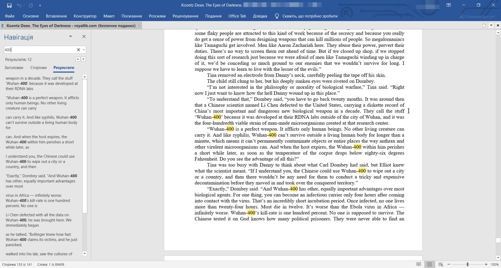Switch to the Основне ribbon tab
The height and width of the screenshot is (268, 501).
coord(31,16)
